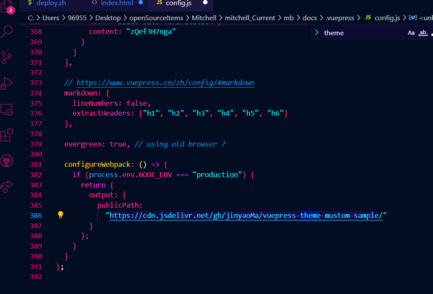Click the vuepress.cn markdown config link
The height and width of the screenshot is (294, 433).
166,83
